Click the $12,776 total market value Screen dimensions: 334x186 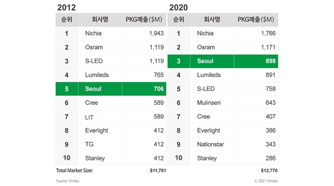coord(269,170)
